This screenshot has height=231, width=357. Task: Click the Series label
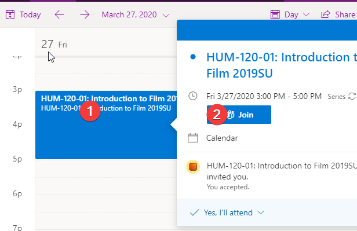(337, 97)
